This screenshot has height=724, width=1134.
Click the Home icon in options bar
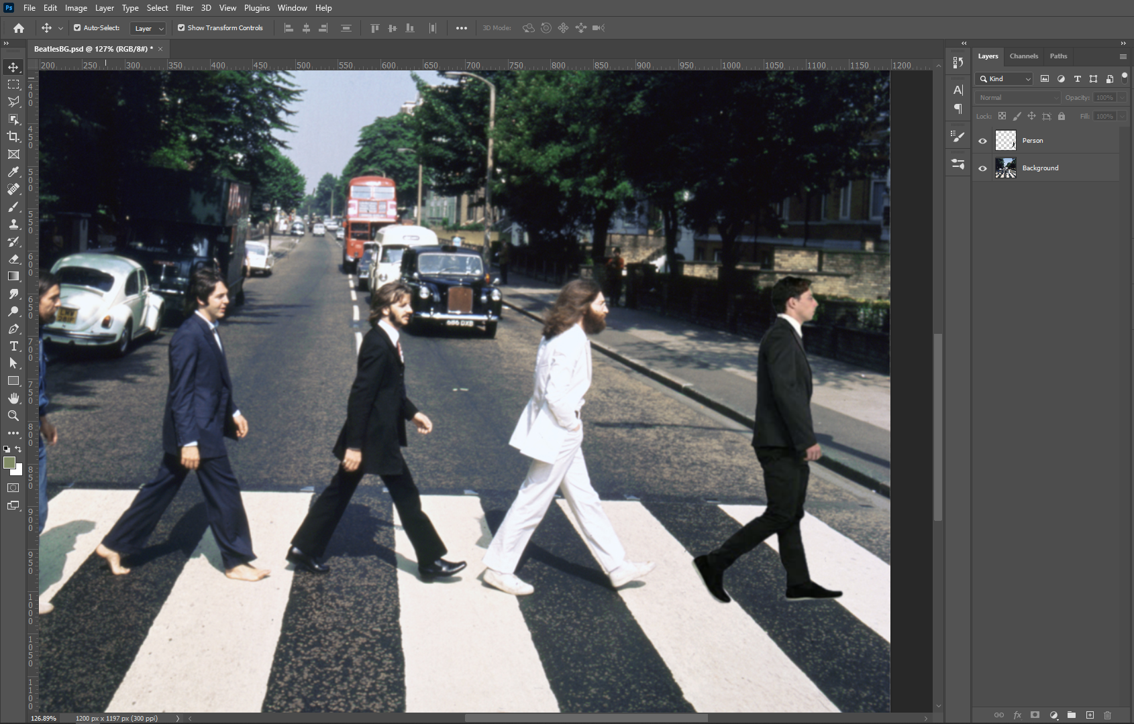(x=19, y=28)
